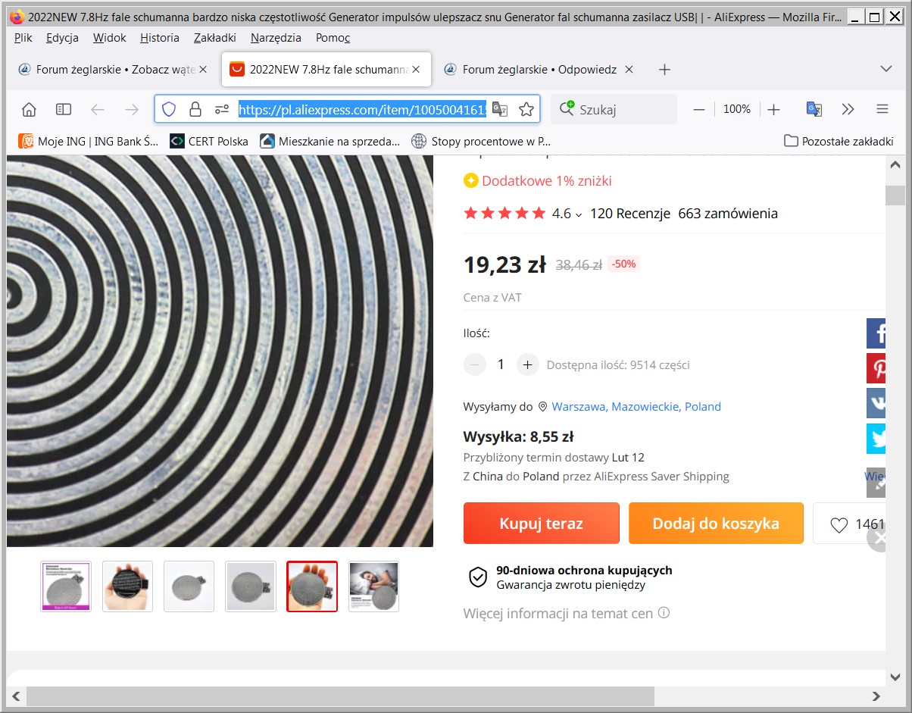
Task: Switch to Forum żeglarskie Zobacz wątek tab
Action: click(114, 70)
